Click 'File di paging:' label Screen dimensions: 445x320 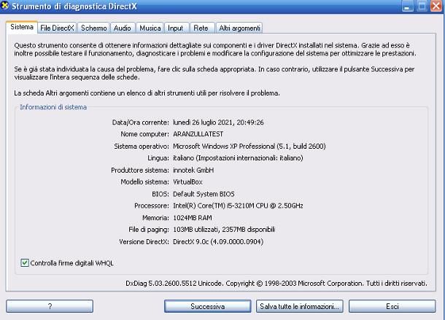click(x=148, y=230)
